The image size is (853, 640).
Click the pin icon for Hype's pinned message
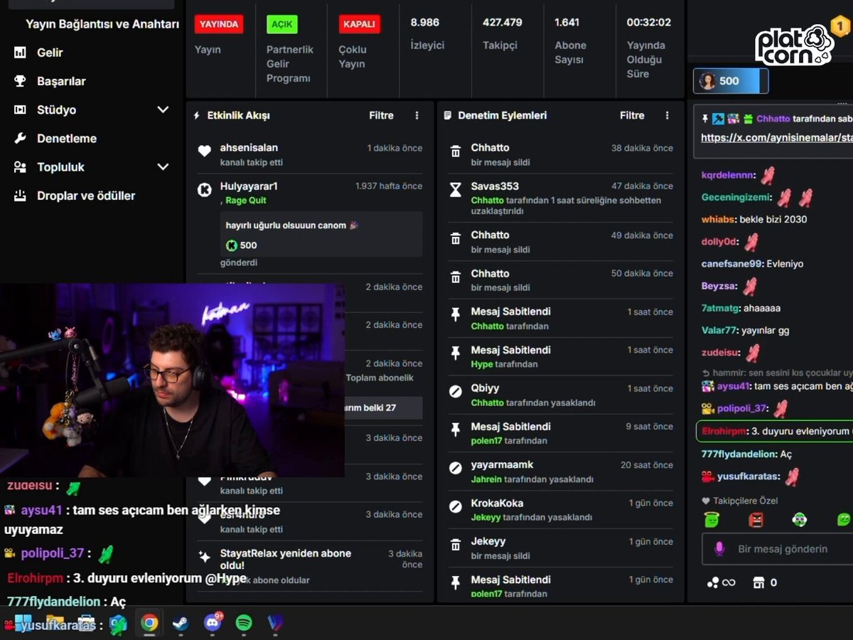point(456,353)
